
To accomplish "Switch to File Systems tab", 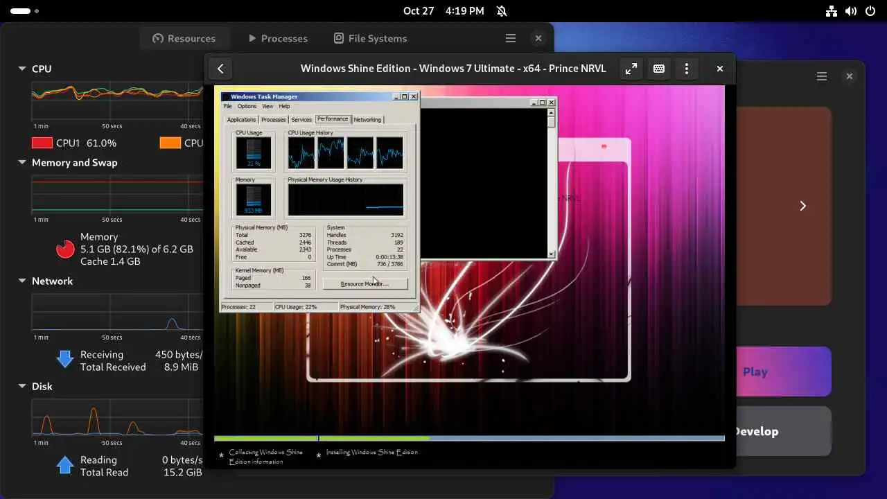I will pos(370,38).
